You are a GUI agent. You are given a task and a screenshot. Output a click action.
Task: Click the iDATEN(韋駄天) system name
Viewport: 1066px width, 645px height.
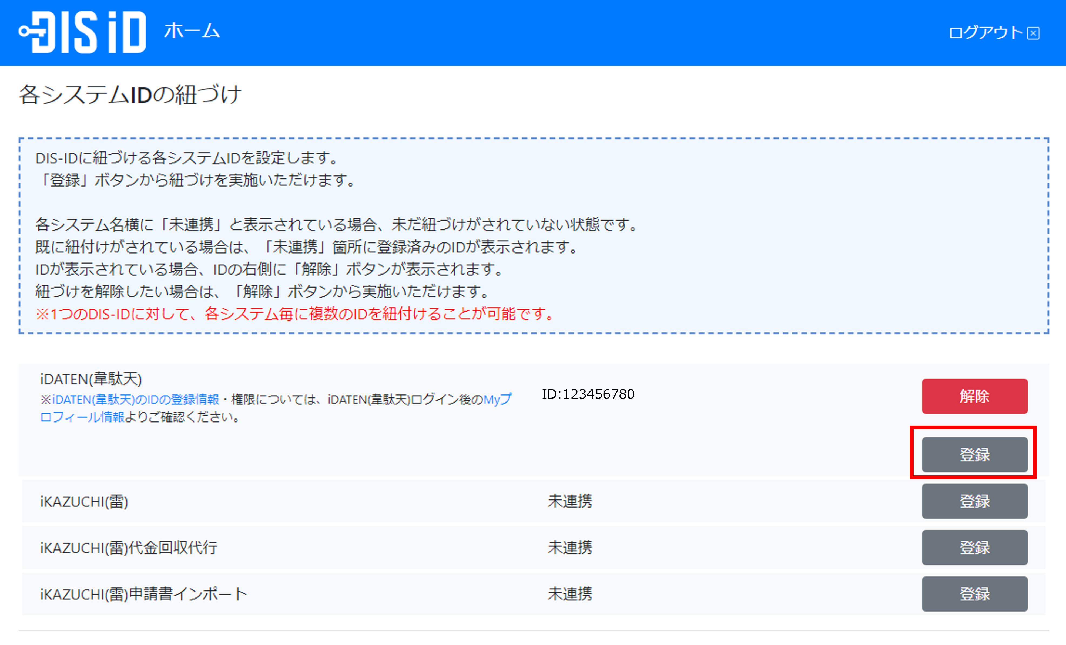tap(91, 379)
